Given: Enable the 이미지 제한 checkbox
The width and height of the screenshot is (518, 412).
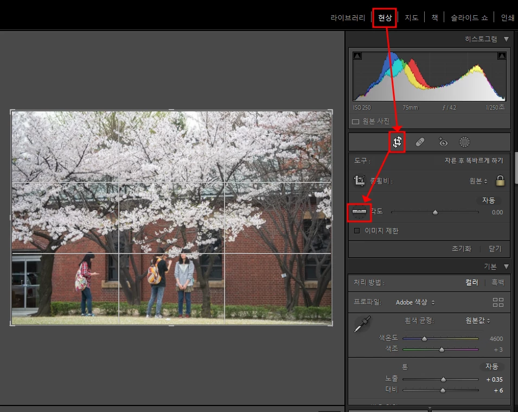Looking at the screenshot, I should pos(357,231).
